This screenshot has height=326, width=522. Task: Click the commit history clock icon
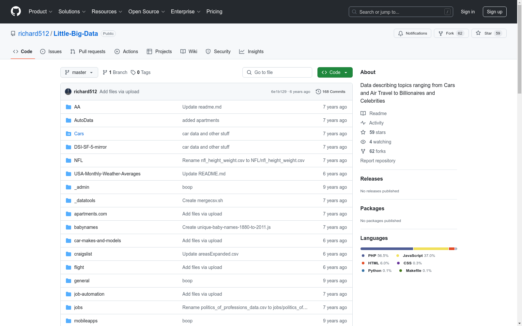(x=318, y=92)
